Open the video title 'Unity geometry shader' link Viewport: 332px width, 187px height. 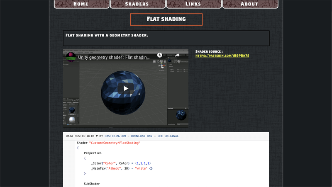pyautogui.click(x=114, y=57)
